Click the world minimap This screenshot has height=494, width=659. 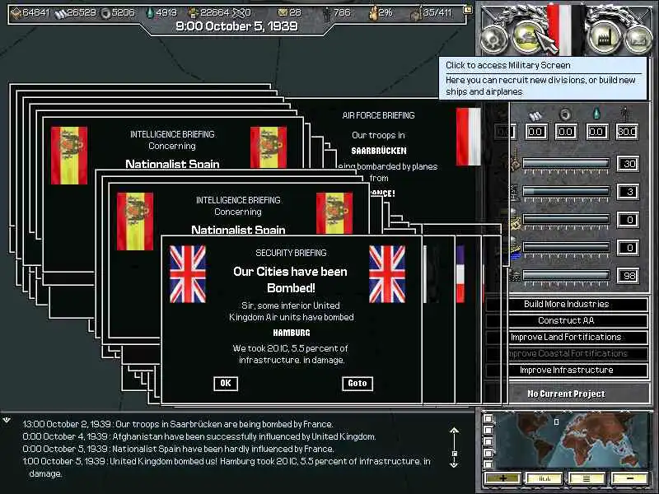(x=573, y=440)
